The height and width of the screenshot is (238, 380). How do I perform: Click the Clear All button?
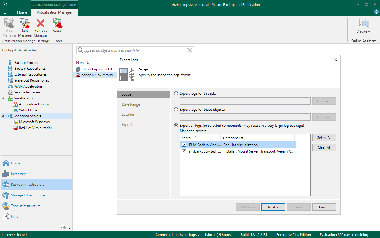click(324, 147)
